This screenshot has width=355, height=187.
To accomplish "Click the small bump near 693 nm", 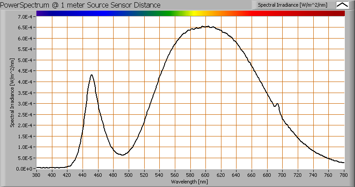I will click(277, 104).
